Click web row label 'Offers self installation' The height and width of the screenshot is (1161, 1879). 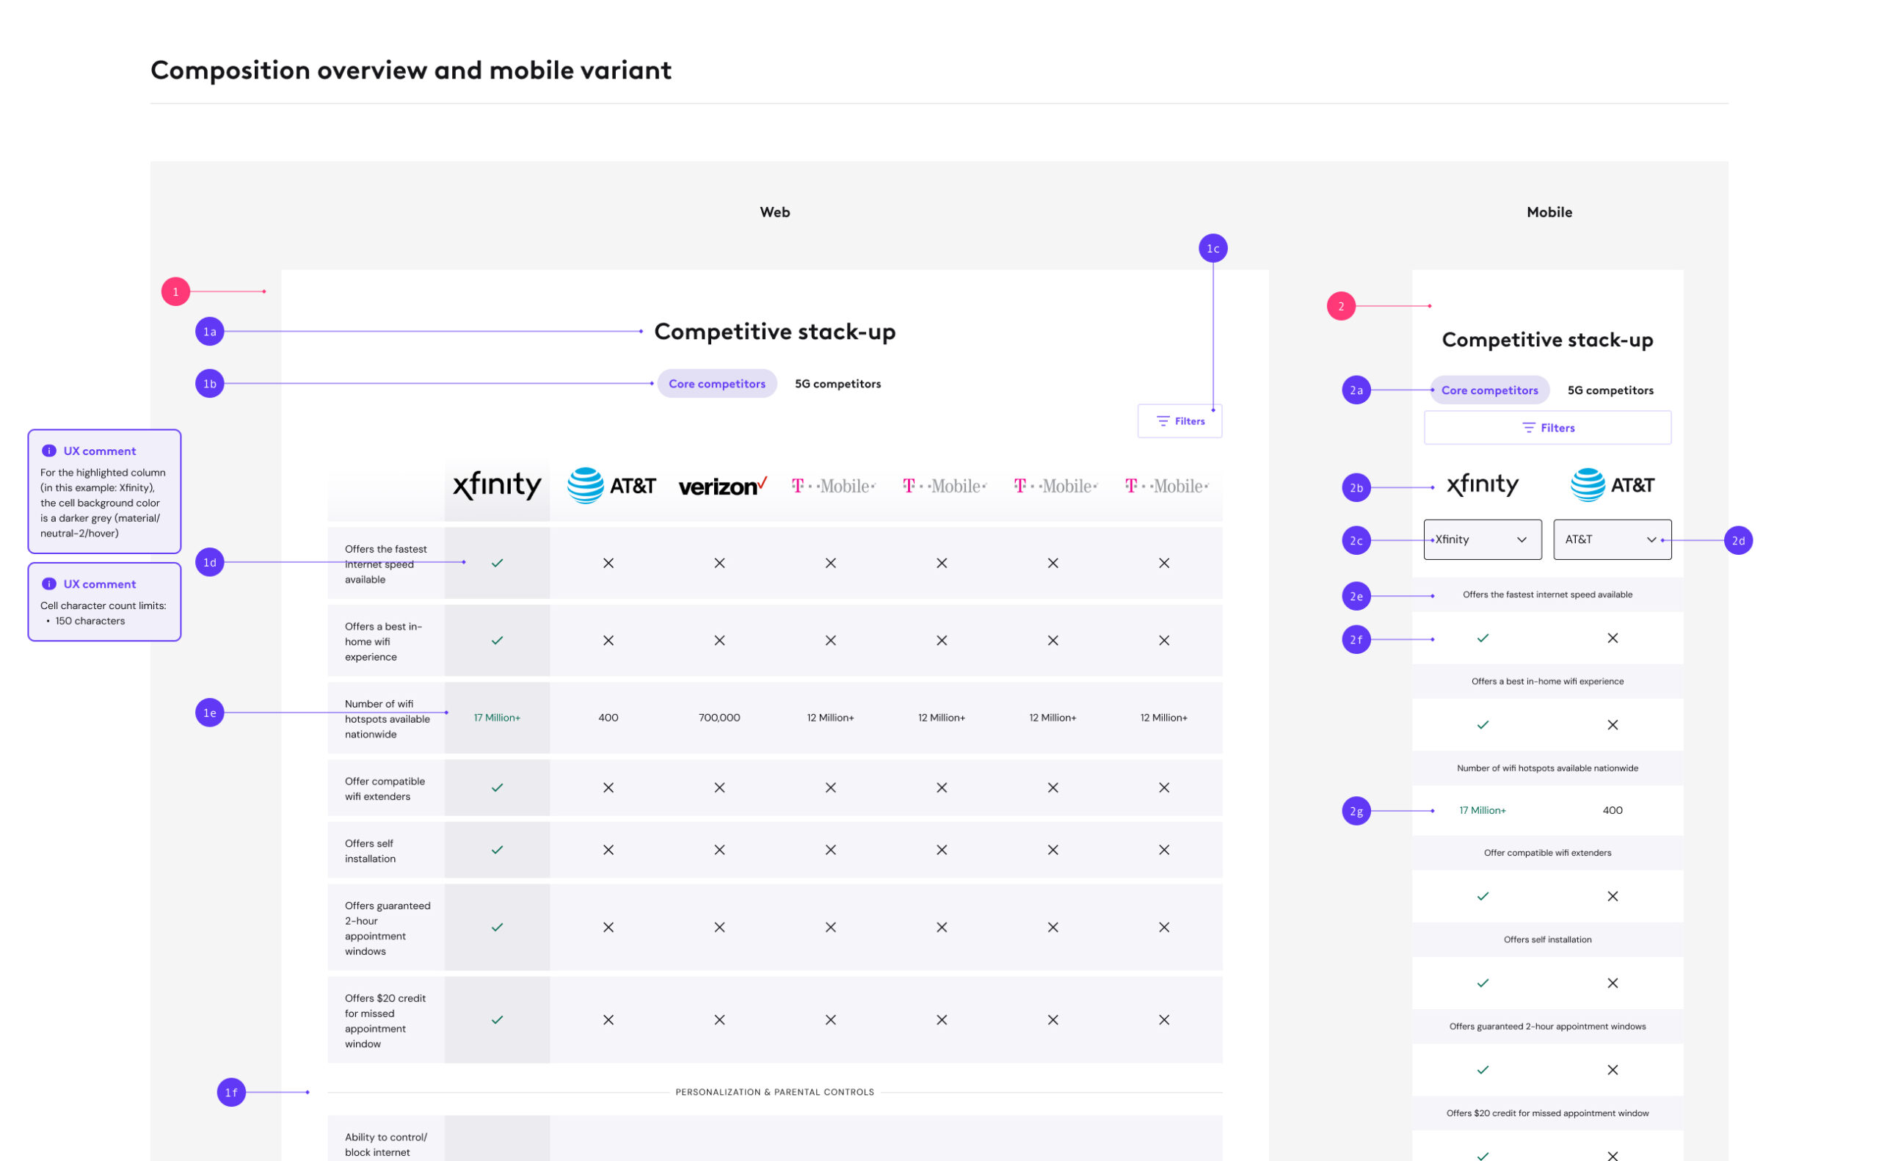tap(370, 851)
